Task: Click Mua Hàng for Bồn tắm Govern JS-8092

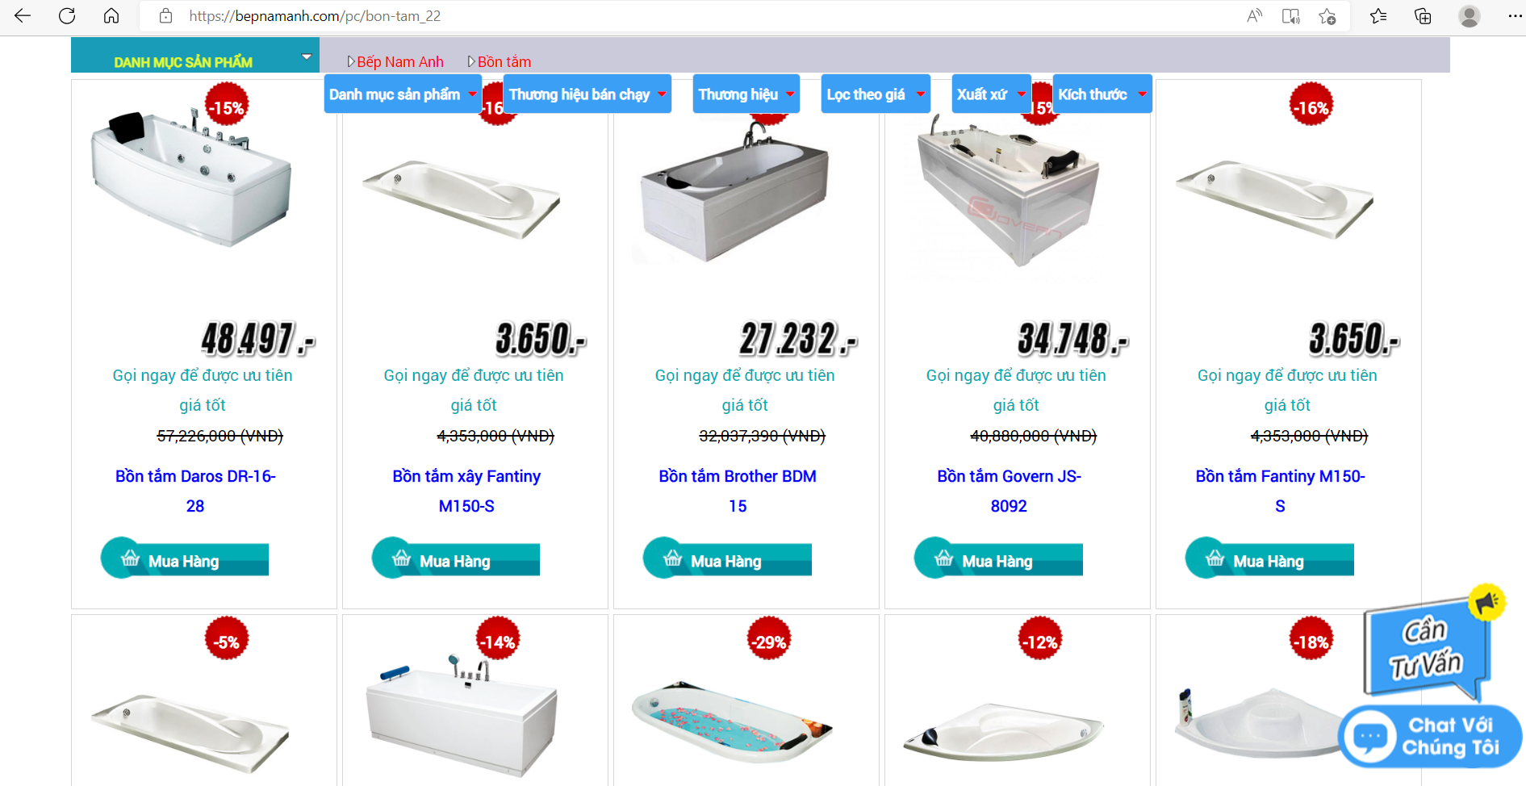Action: click(x=998, y=558)
